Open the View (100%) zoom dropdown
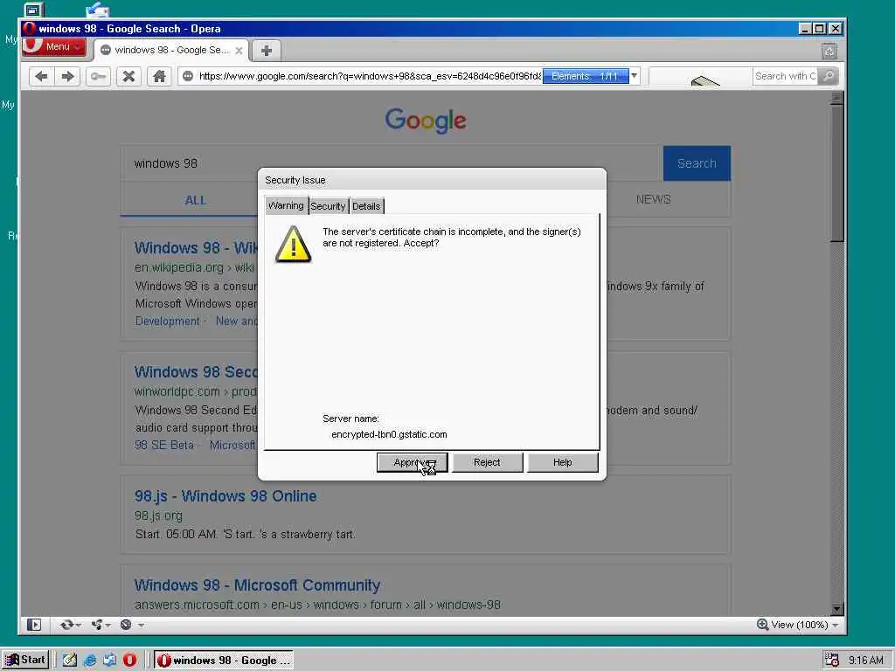 tap(836, 626)
